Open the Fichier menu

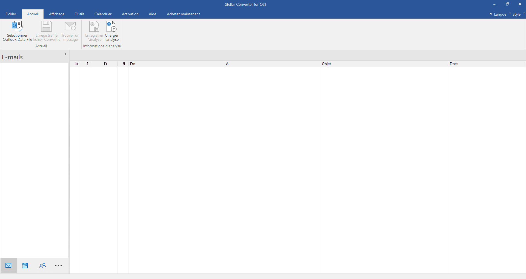11,14
